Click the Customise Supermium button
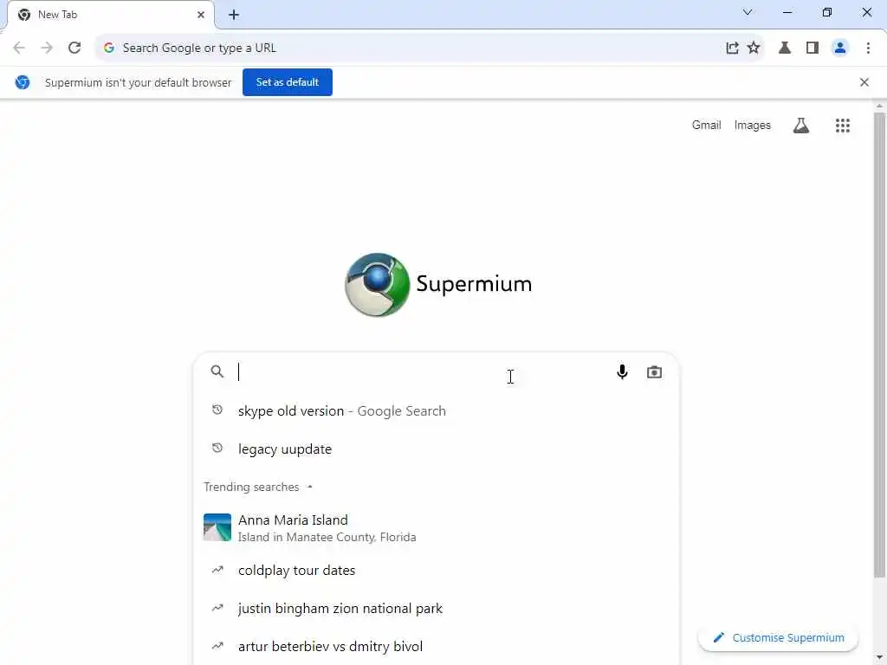The image size is (887, 665). click(x=779, y=638)
